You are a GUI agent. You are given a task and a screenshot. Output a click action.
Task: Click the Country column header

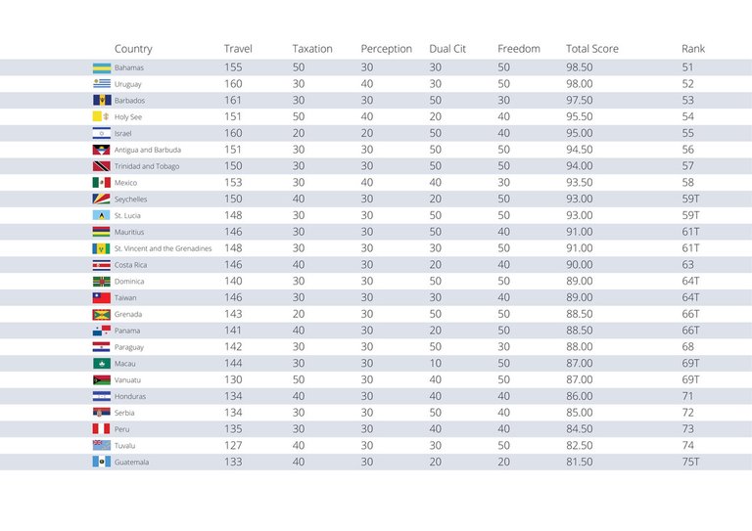(x=133, y=49)
